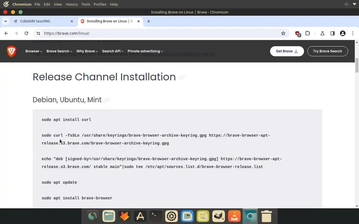Copy anchor link for Release Channel Installation
Screen dimensions: 359x224
pos(182,77)
